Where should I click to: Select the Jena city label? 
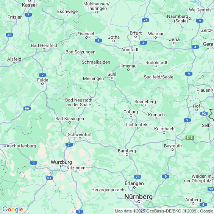click(174, 39)
